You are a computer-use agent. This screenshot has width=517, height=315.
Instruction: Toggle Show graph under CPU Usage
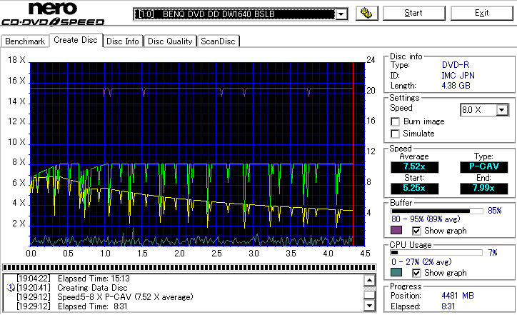[x=417, y=272]
